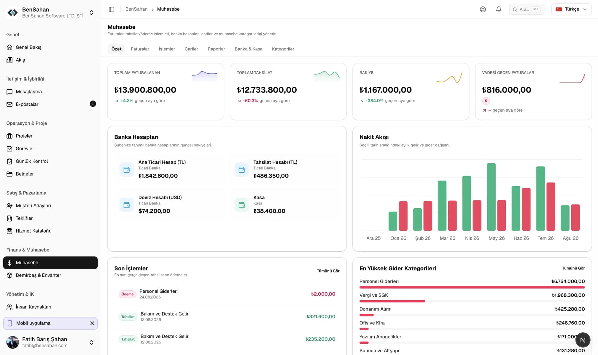Open the İnsan Kaynakları sidebar item

pyautogui.click(x=50, y=307)
